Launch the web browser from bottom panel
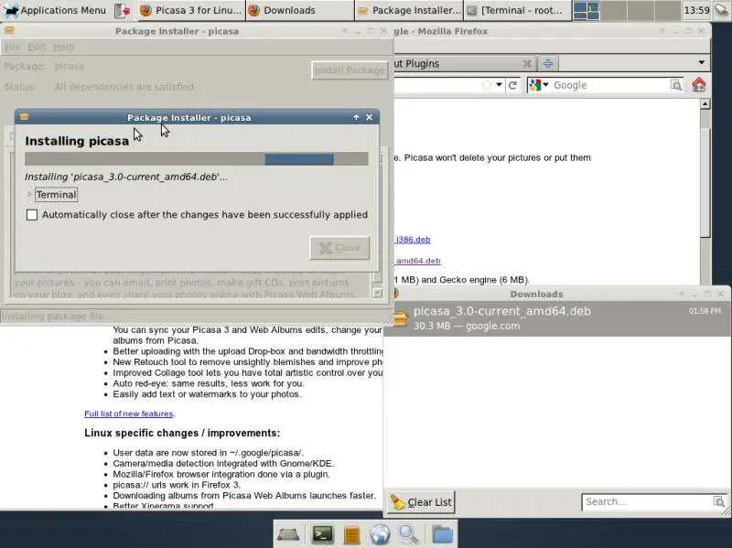This screenshot has width=732, height=548. point(380,534)
